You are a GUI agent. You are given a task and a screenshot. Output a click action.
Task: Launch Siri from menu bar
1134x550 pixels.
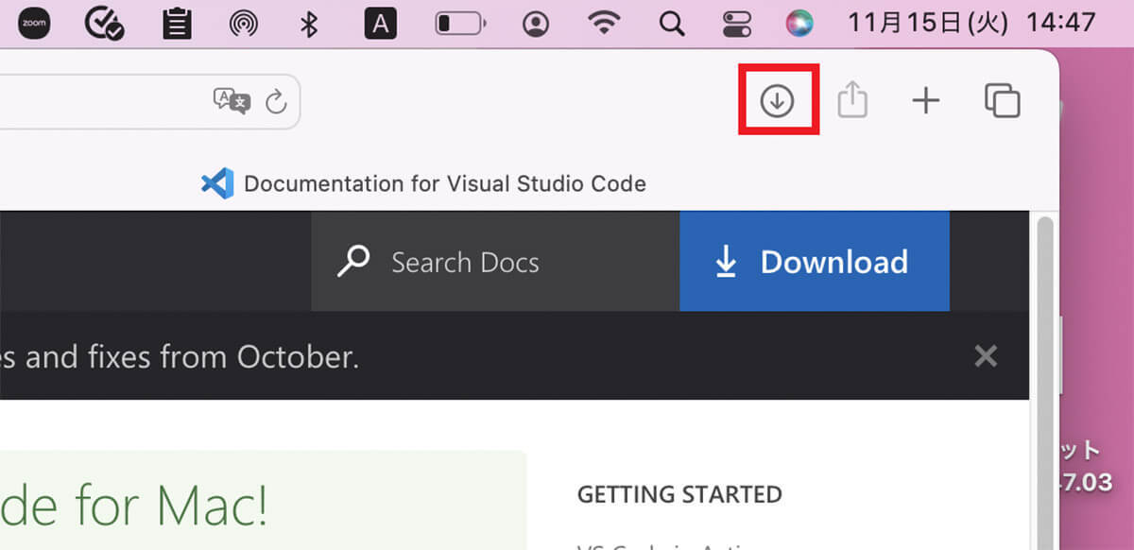pyautogui.click(x=799, y=23)
